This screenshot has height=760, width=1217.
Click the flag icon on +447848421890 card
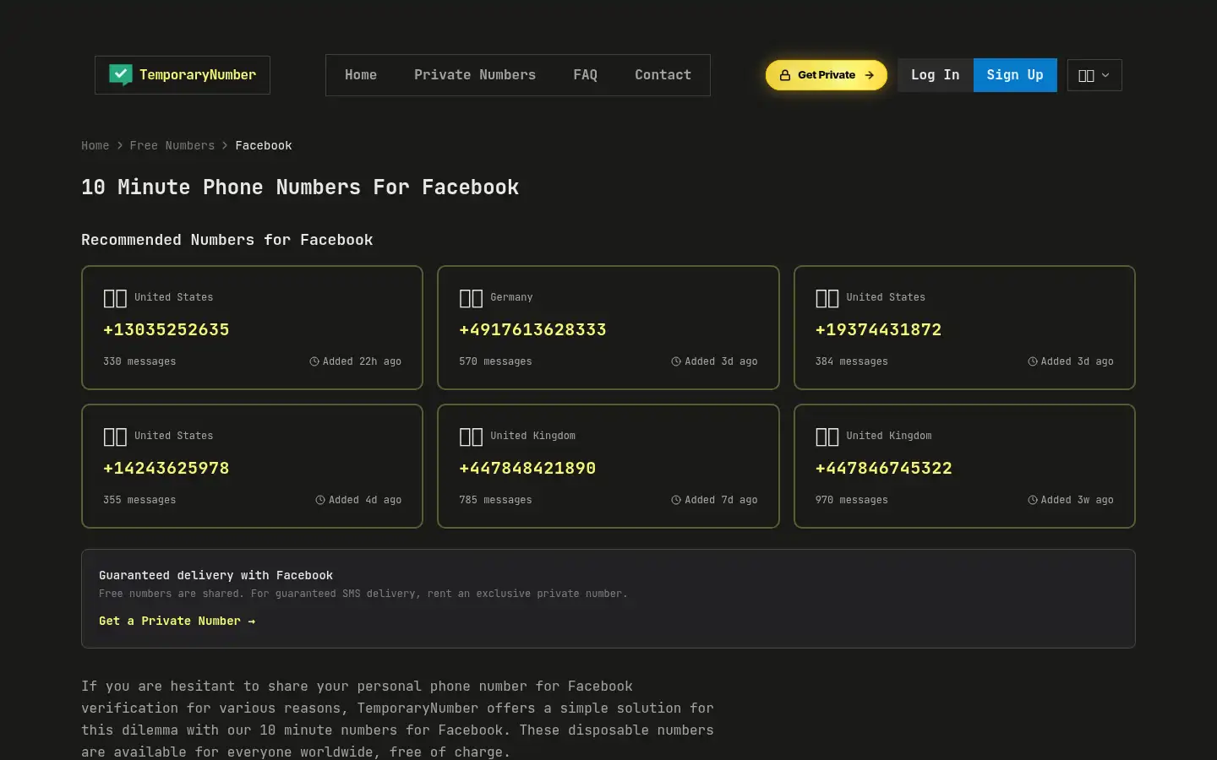pos(471,437)
